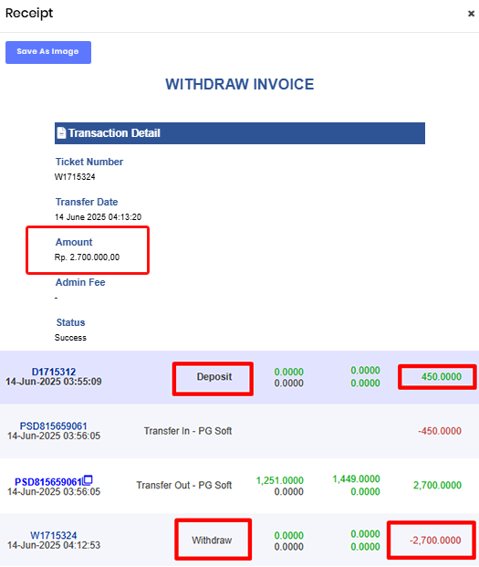Screen dimensions: 479x567
Task: Select the 1,251.0000 value
Action: pos(279,480)
